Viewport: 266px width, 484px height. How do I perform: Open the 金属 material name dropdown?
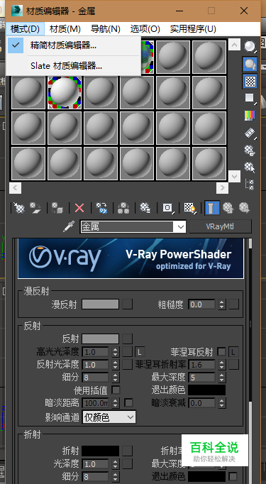(x=180, y=227)
